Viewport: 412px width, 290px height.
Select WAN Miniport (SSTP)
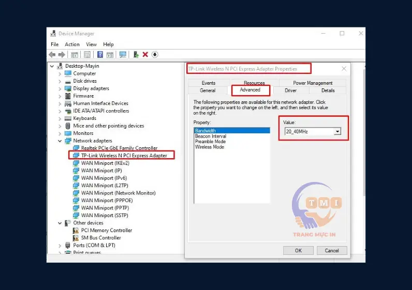click(x=105, y=216)
